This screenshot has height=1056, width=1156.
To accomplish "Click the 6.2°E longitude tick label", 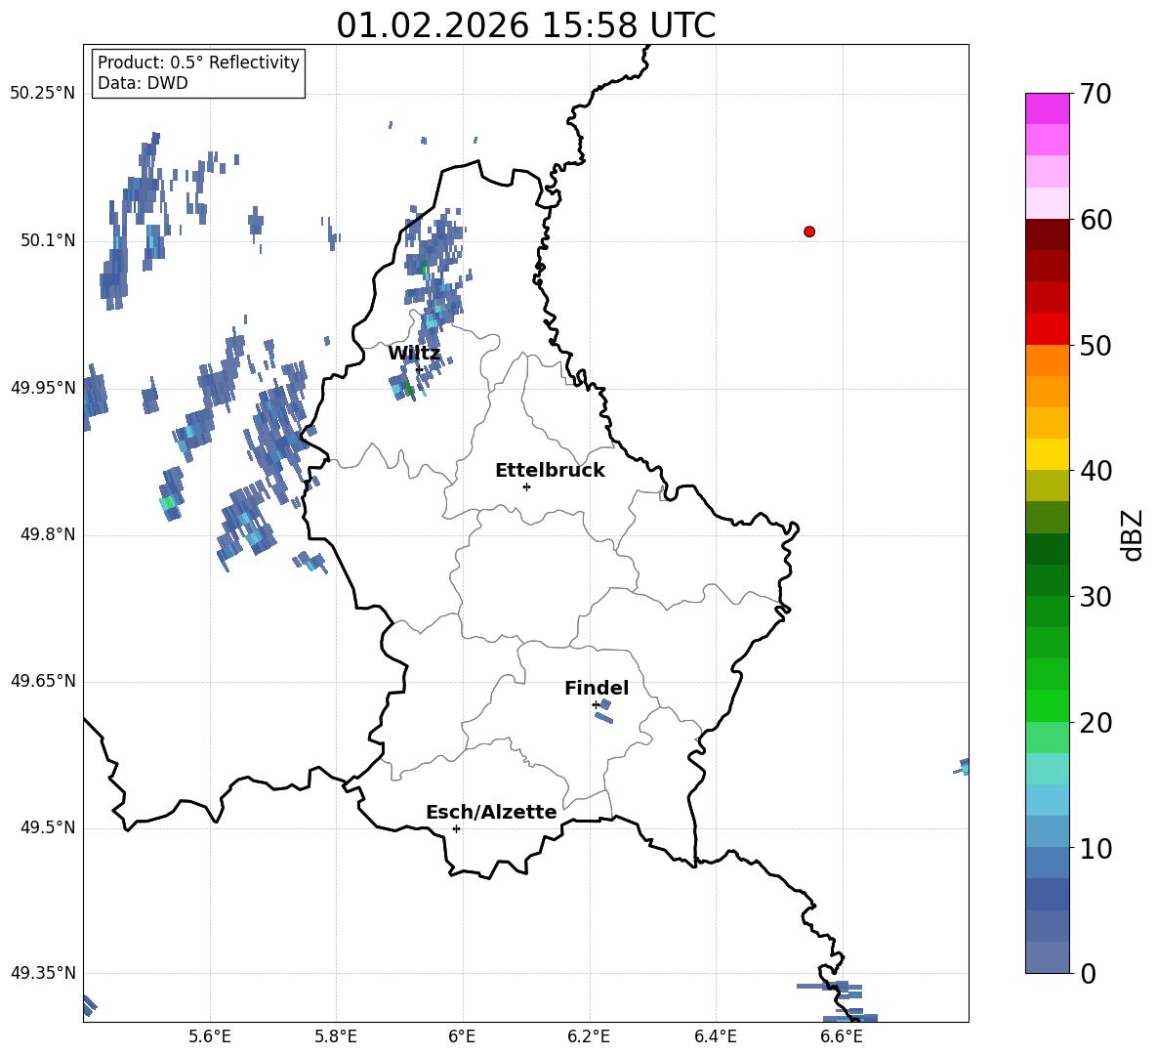I will click(x=589, y=1036).
